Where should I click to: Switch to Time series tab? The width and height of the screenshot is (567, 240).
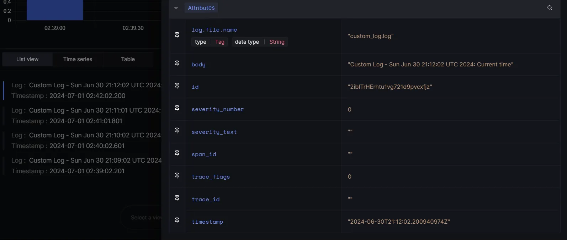[78, 59]
